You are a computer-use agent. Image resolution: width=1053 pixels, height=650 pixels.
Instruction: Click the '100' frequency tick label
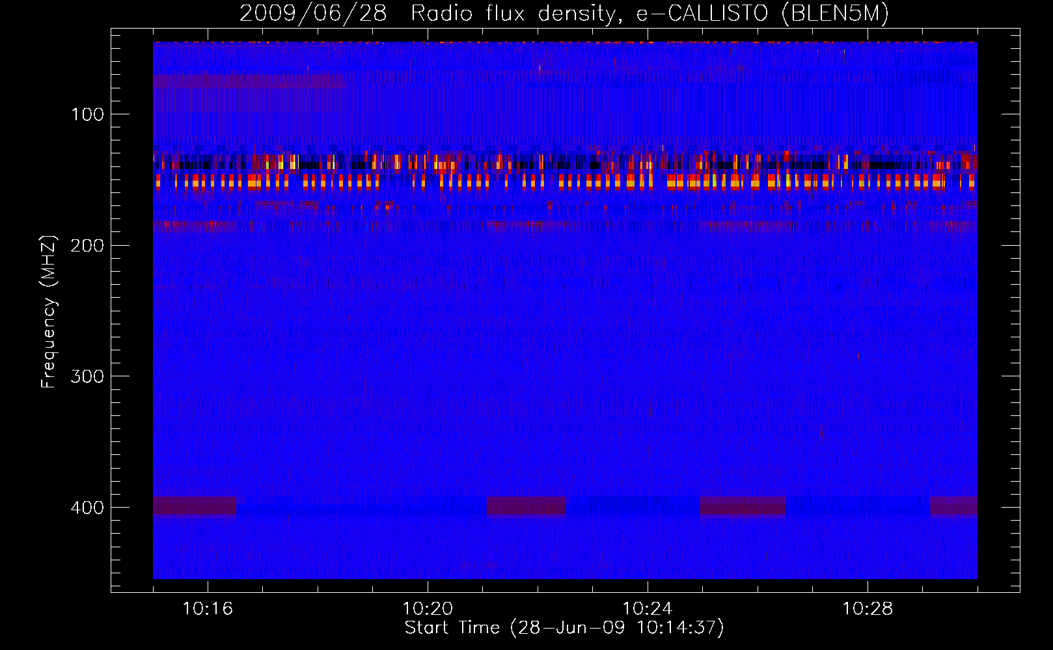[x=87, y=114]
